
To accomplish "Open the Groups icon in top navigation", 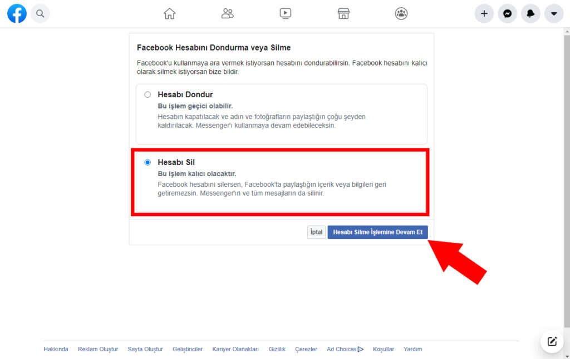I will [401, 13].
